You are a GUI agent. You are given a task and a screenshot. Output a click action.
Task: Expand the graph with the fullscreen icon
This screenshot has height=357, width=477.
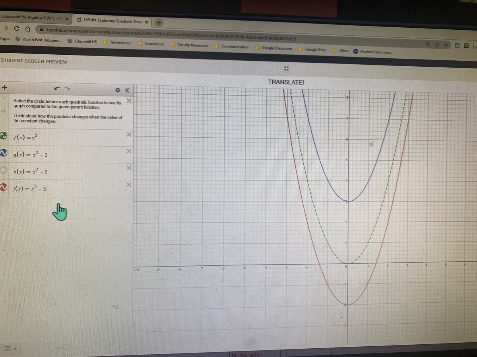(x=286, y=68)
